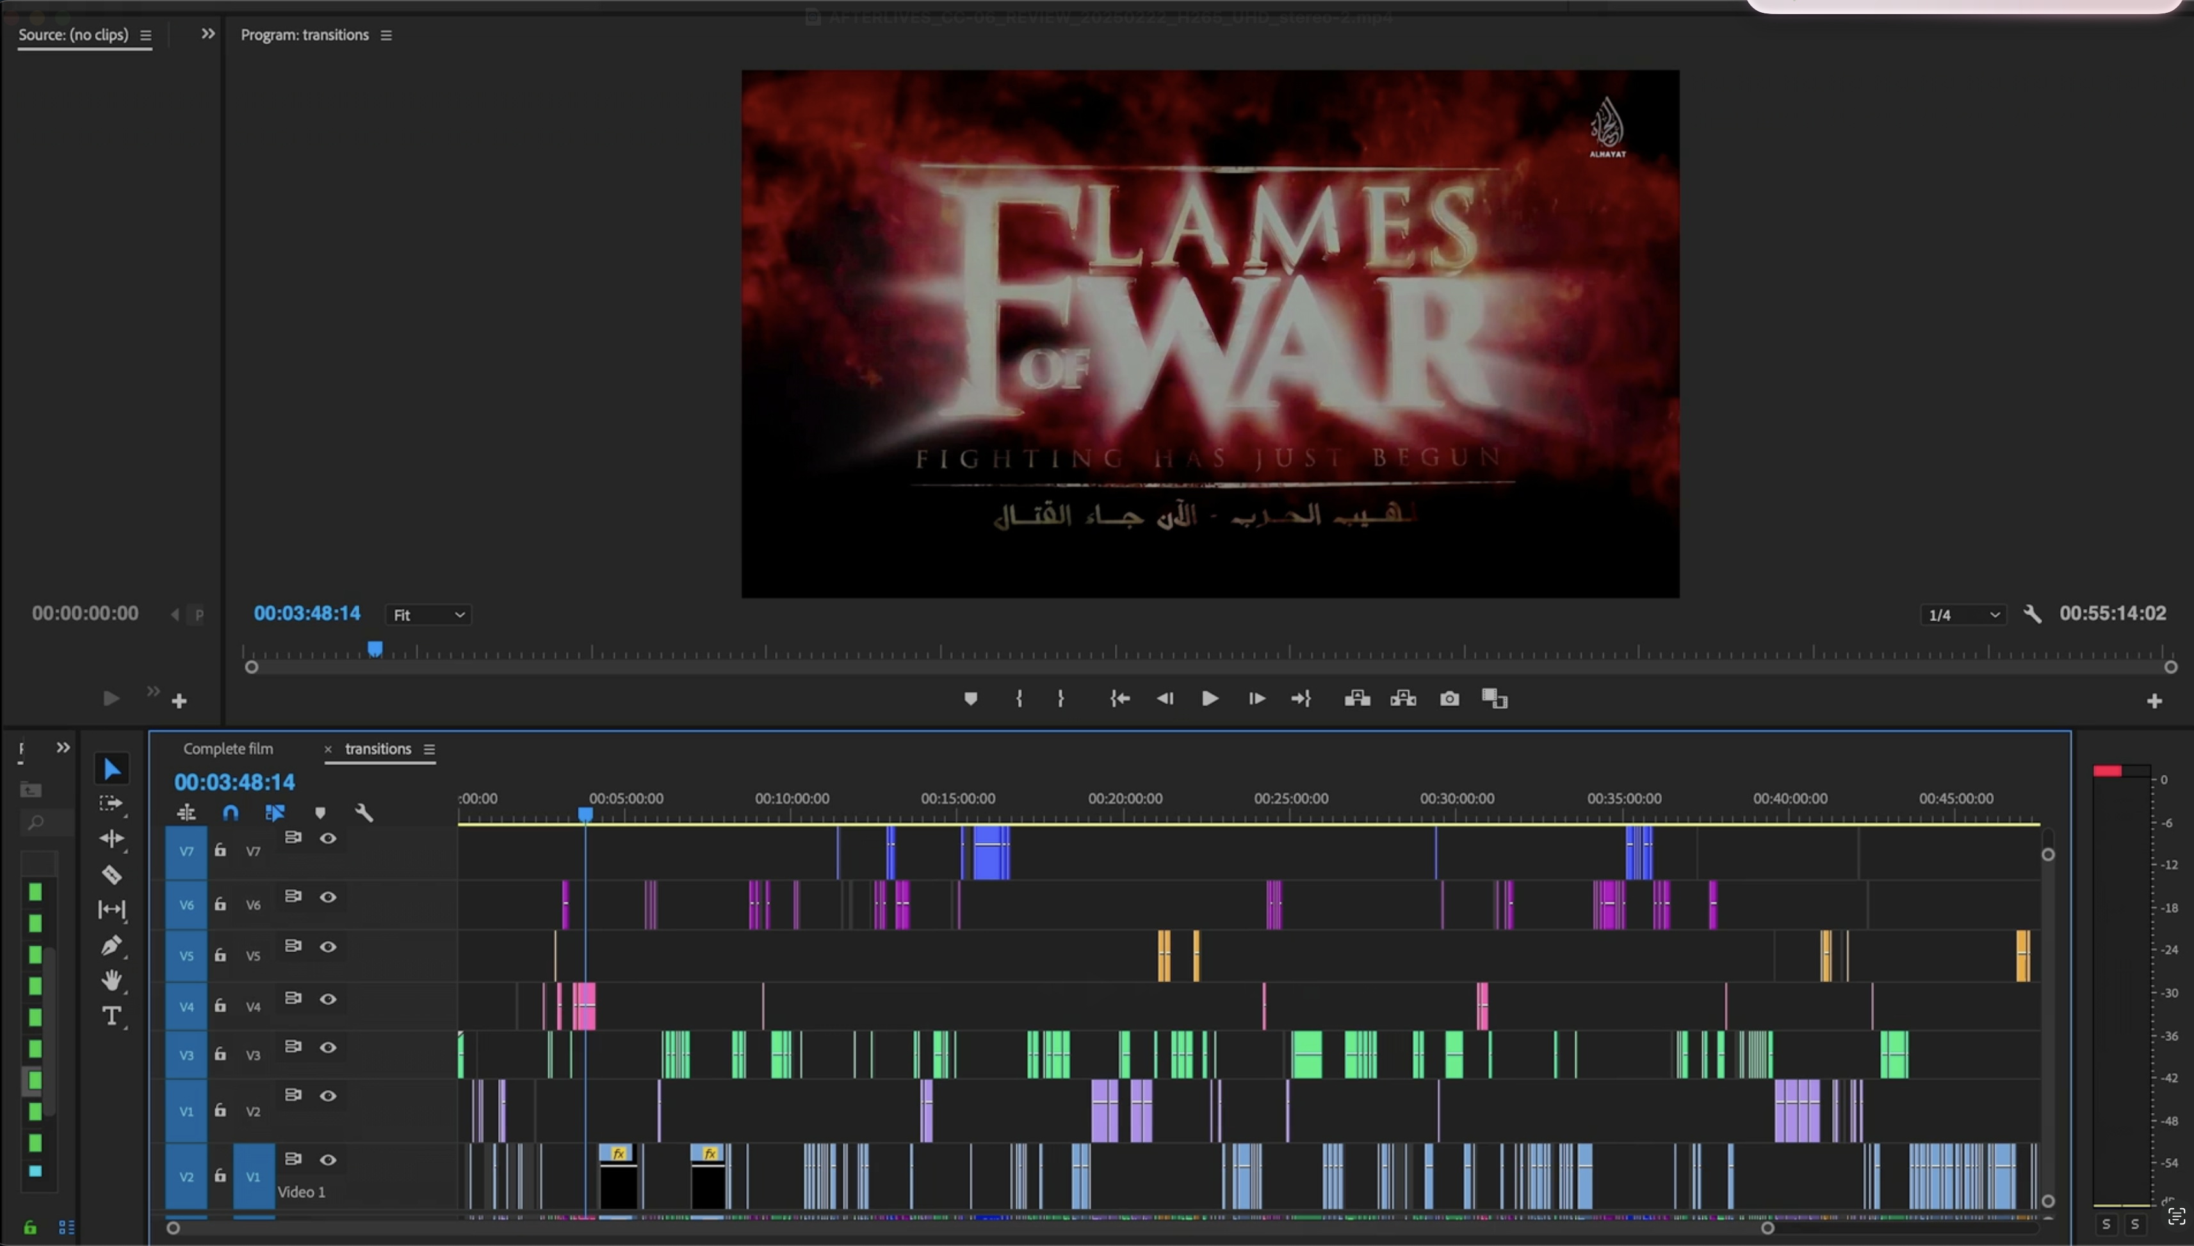Hide track V6 using its eye icon
The height and width of the screenshot is (1246, 2194).
328,897
